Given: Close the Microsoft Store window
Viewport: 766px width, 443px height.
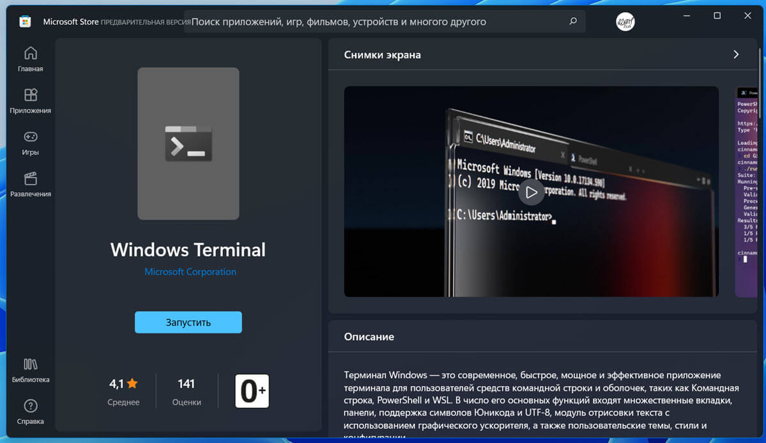Looking at the screenshot, I should (x=747, y=15).
